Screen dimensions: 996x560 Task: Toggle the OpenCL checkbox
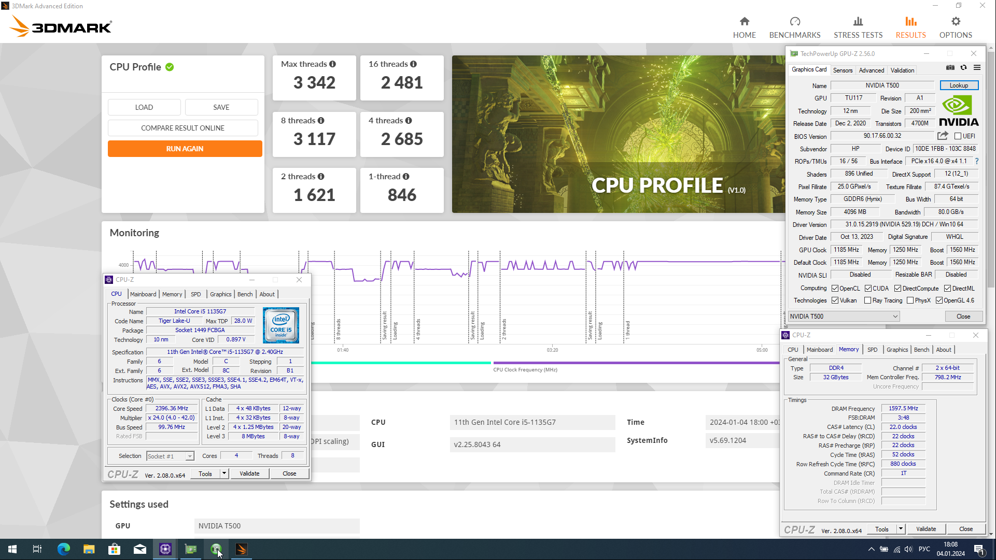click(835, 289)
